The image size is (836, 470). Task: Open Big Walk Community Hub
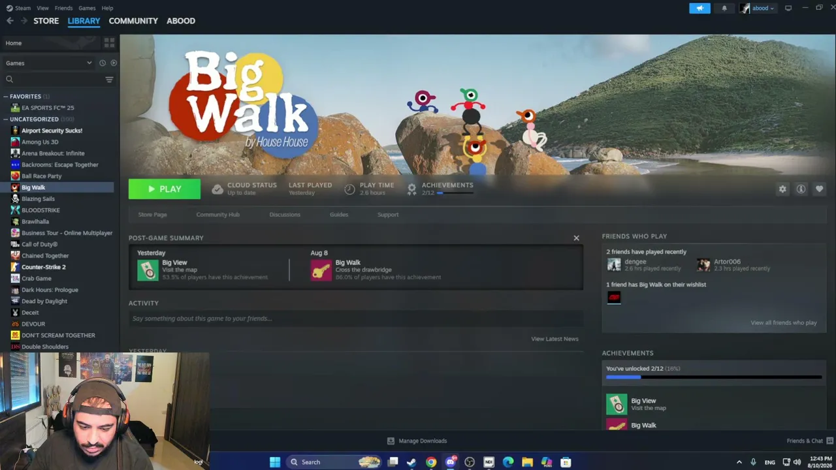[x=217, y=215]
